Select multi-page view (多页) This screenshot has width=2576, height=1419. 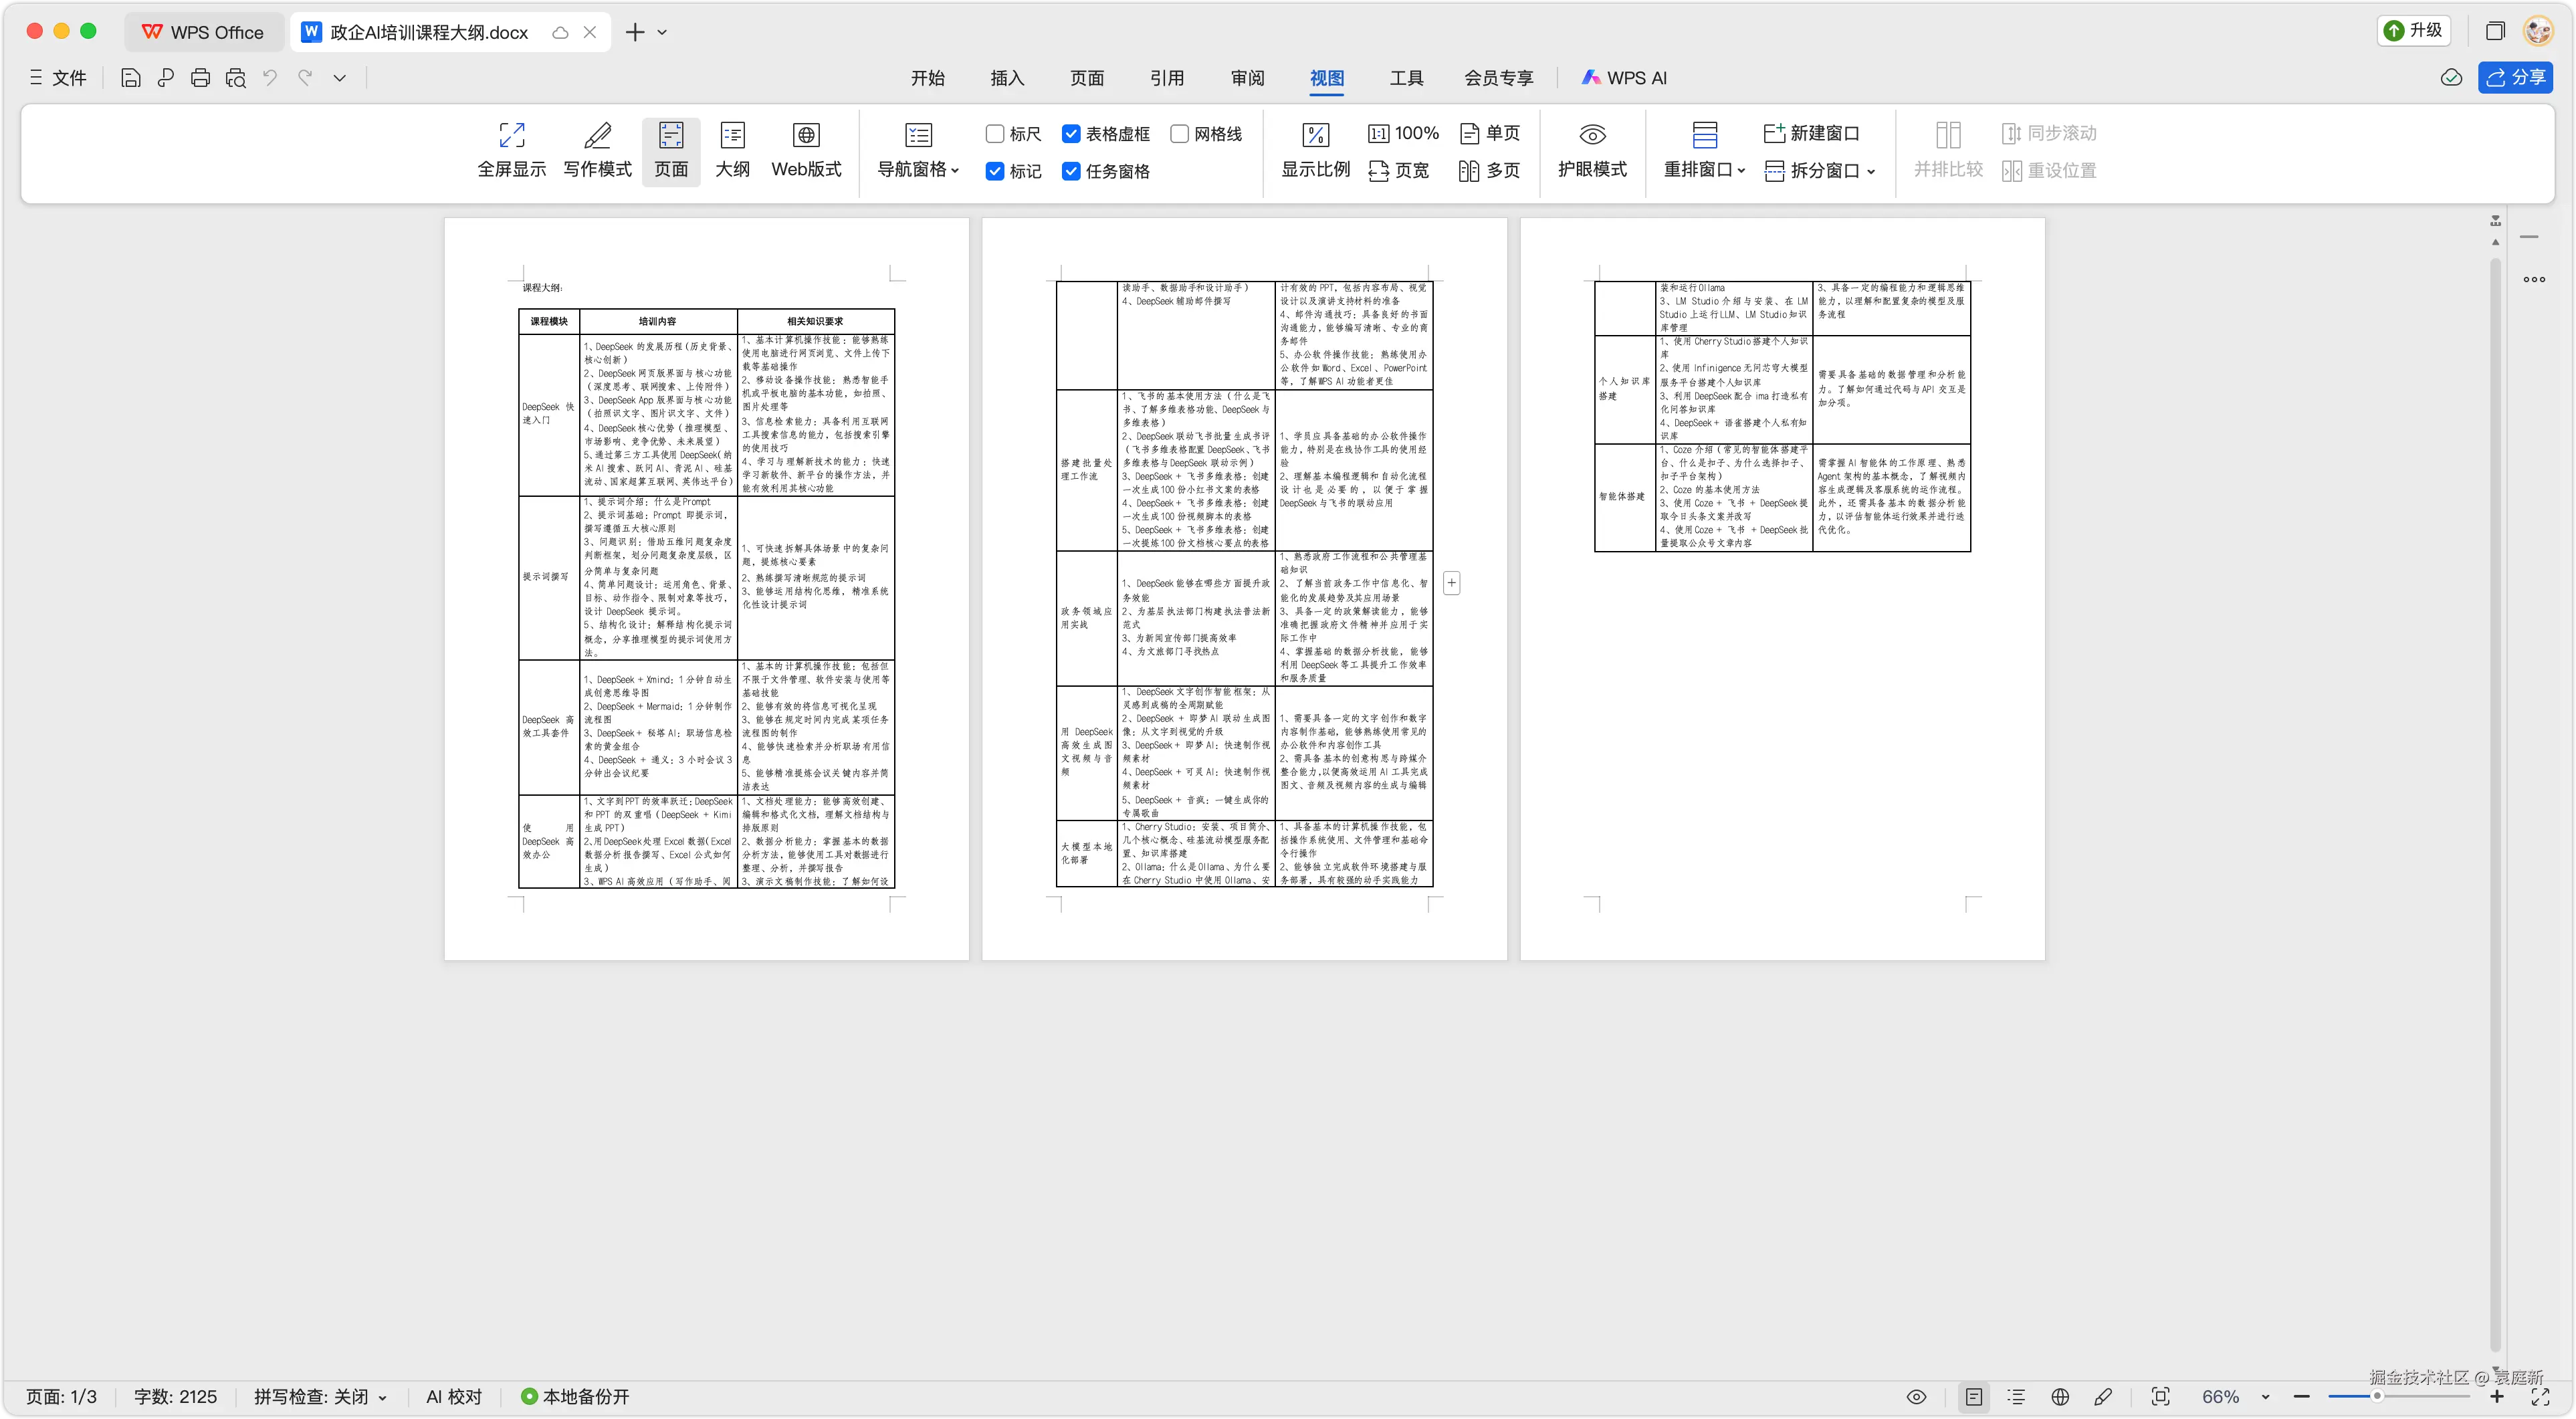pyautogui.click(x=1490, y=171)
